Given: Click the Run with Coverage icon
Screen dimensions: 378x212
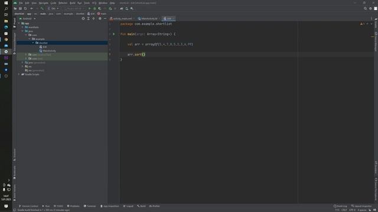Looking at the screenshot, I should pyautogui.click(x=100, y=8).
